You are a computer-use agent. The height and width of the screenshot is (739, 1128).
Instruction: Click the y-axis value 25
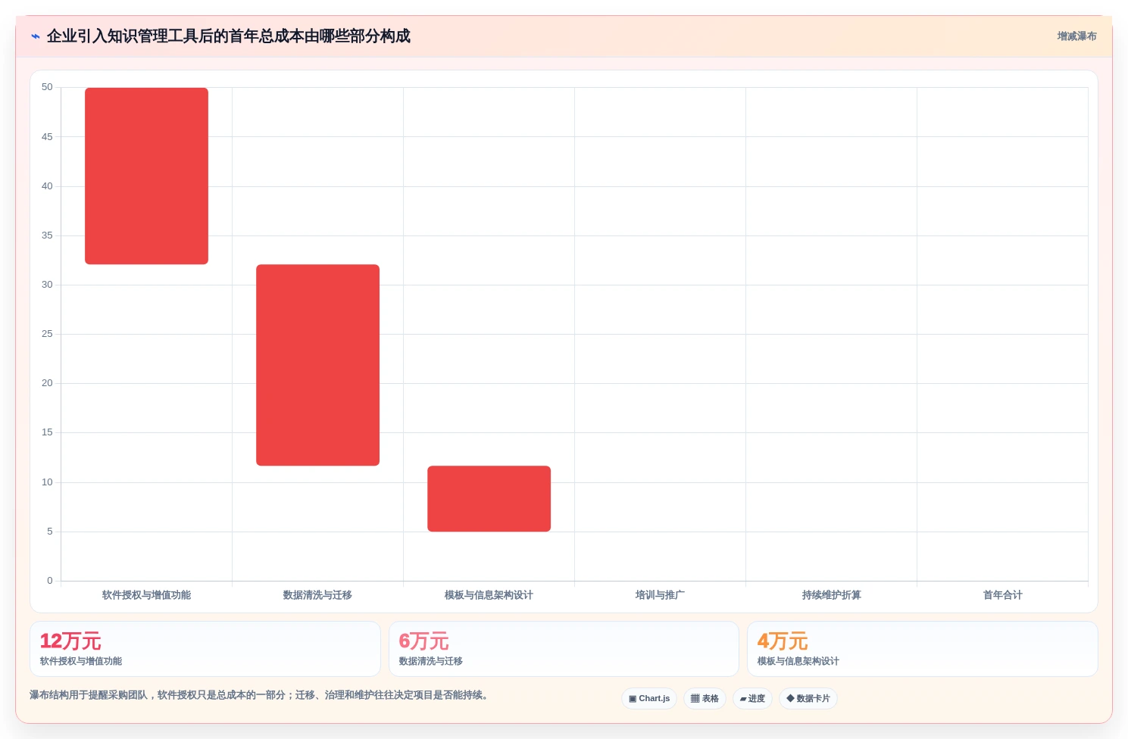tap(47, 334)
